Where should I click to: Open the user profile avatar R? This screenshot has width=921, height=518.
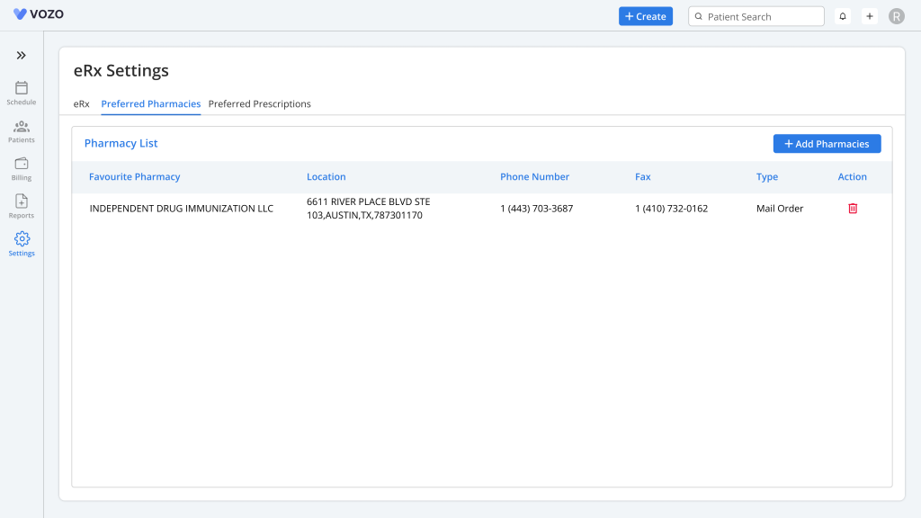[x=896, y=16]
